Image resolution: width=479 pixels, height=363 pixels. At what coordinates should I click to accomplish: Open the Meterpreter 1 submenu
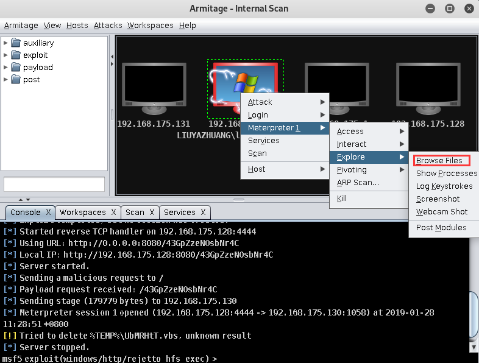coord(285,128)
